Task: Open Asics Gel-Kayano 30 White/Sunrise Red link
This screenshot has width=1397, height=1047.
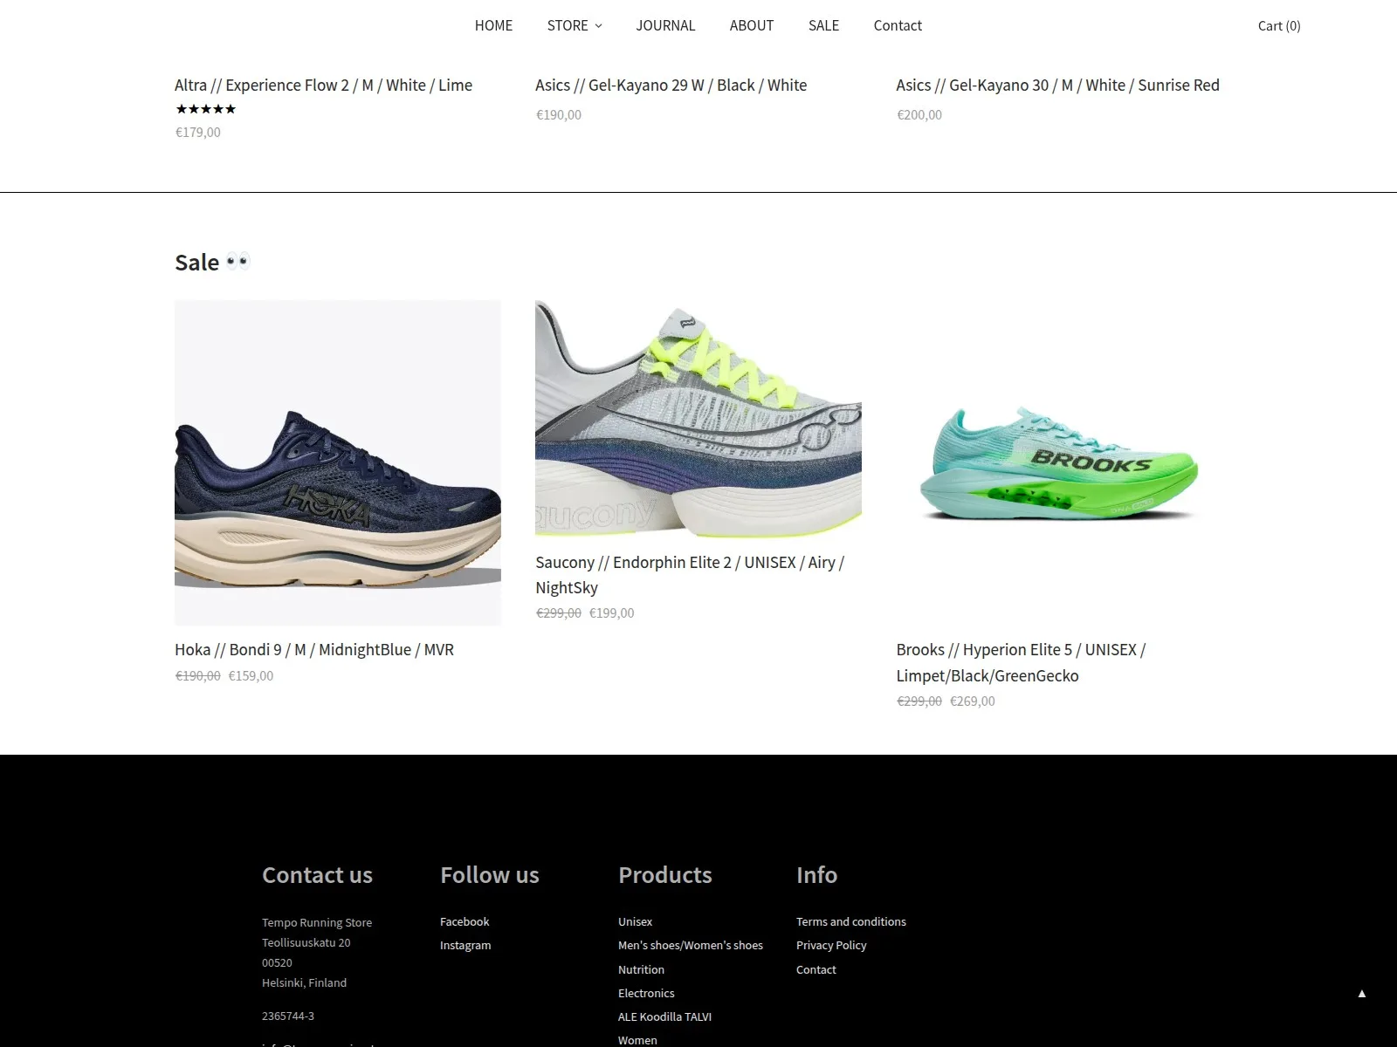Action: [x=1057, y=85]
